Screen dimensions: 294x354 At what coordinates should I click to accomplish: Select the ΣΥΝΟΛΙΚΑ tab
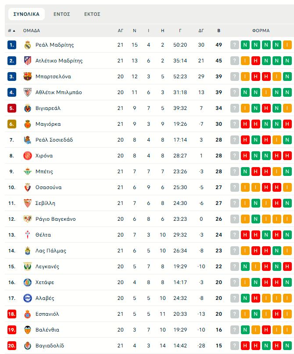[x=26, y=14]
